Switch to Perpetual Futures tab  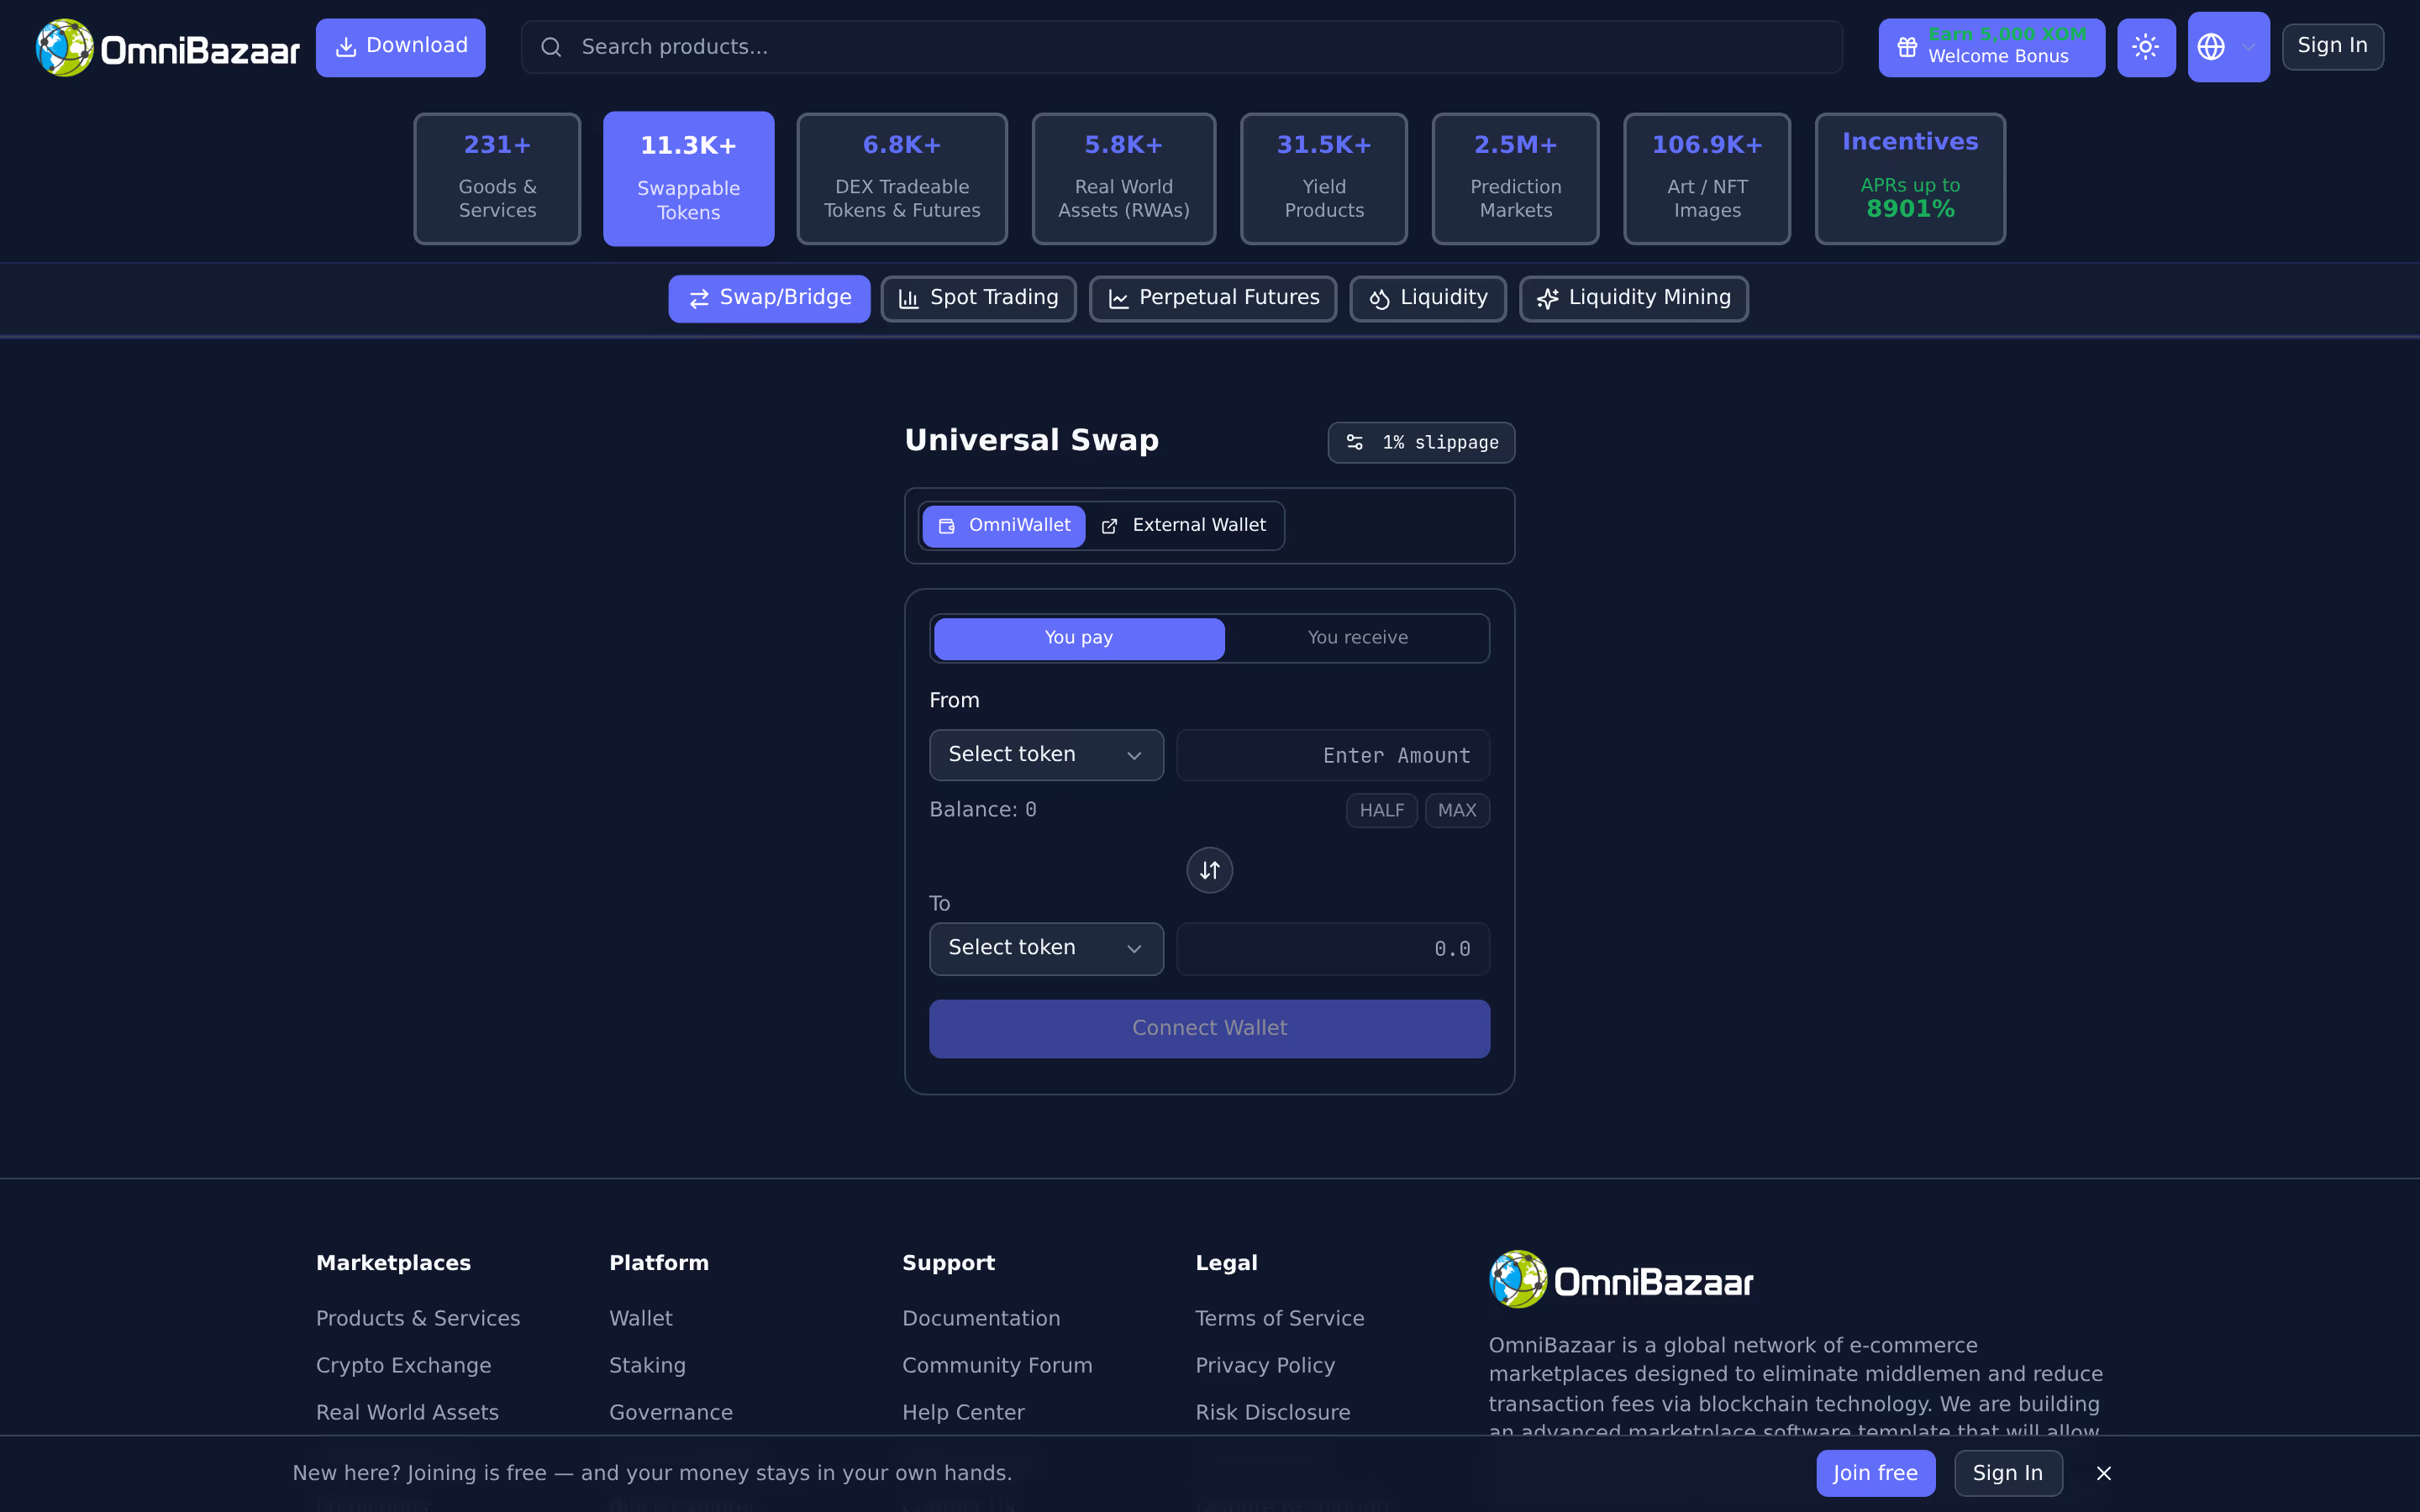(1213, 299)
